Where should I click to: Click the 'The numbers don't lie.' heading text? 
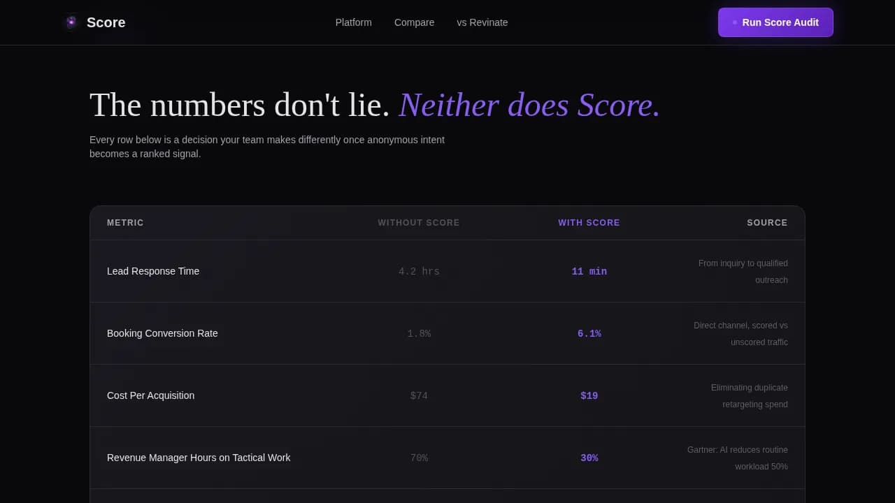[x=240, y=105]
